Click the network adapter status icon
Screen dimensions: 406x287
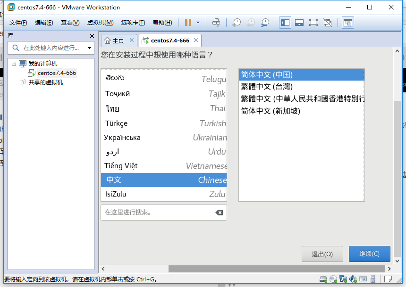point(343,279)
